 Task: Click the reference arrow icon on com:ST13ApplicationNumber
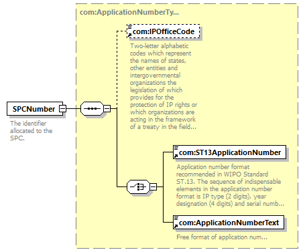176,156
